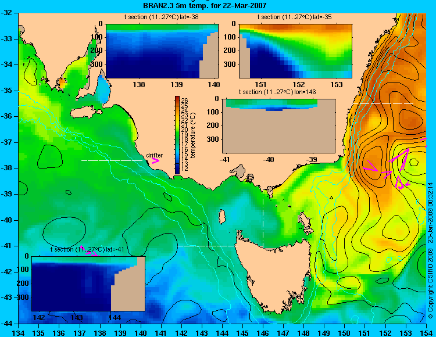Image resolution: width=436 pixels, height=337 pixels.
Task: Click the 't section (11..27°C) lon=146' heading
Action: tap(277, 92)
